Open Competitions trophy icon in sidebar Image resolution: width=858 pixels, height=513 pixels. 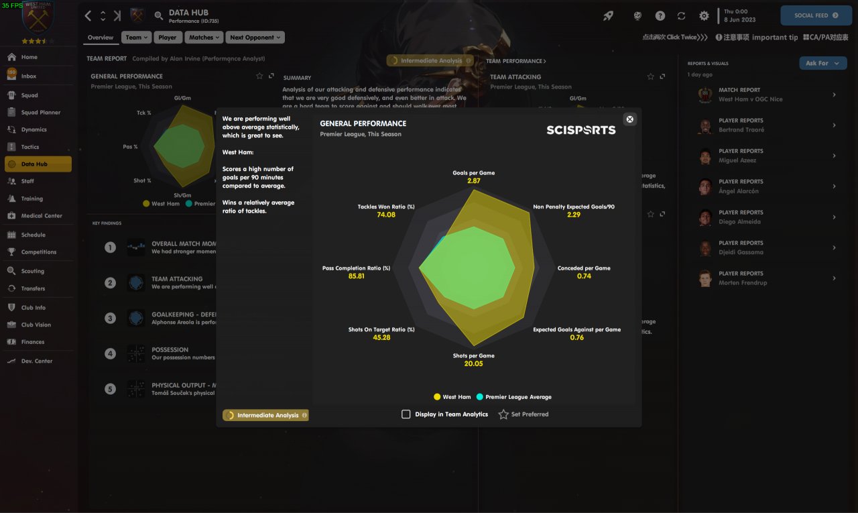tap(11, 252)
